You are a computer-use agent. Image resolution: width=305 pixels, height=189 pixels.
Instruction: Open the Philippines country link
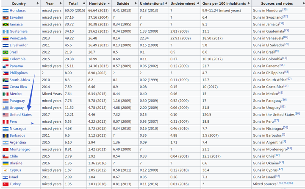tap(19, 73)
